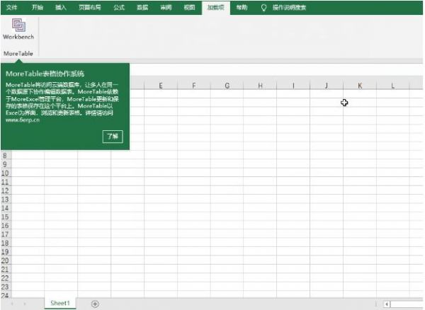Screen dimensions: 425x310
Task: Select row 18 header
Action: (x=5, y=243)
